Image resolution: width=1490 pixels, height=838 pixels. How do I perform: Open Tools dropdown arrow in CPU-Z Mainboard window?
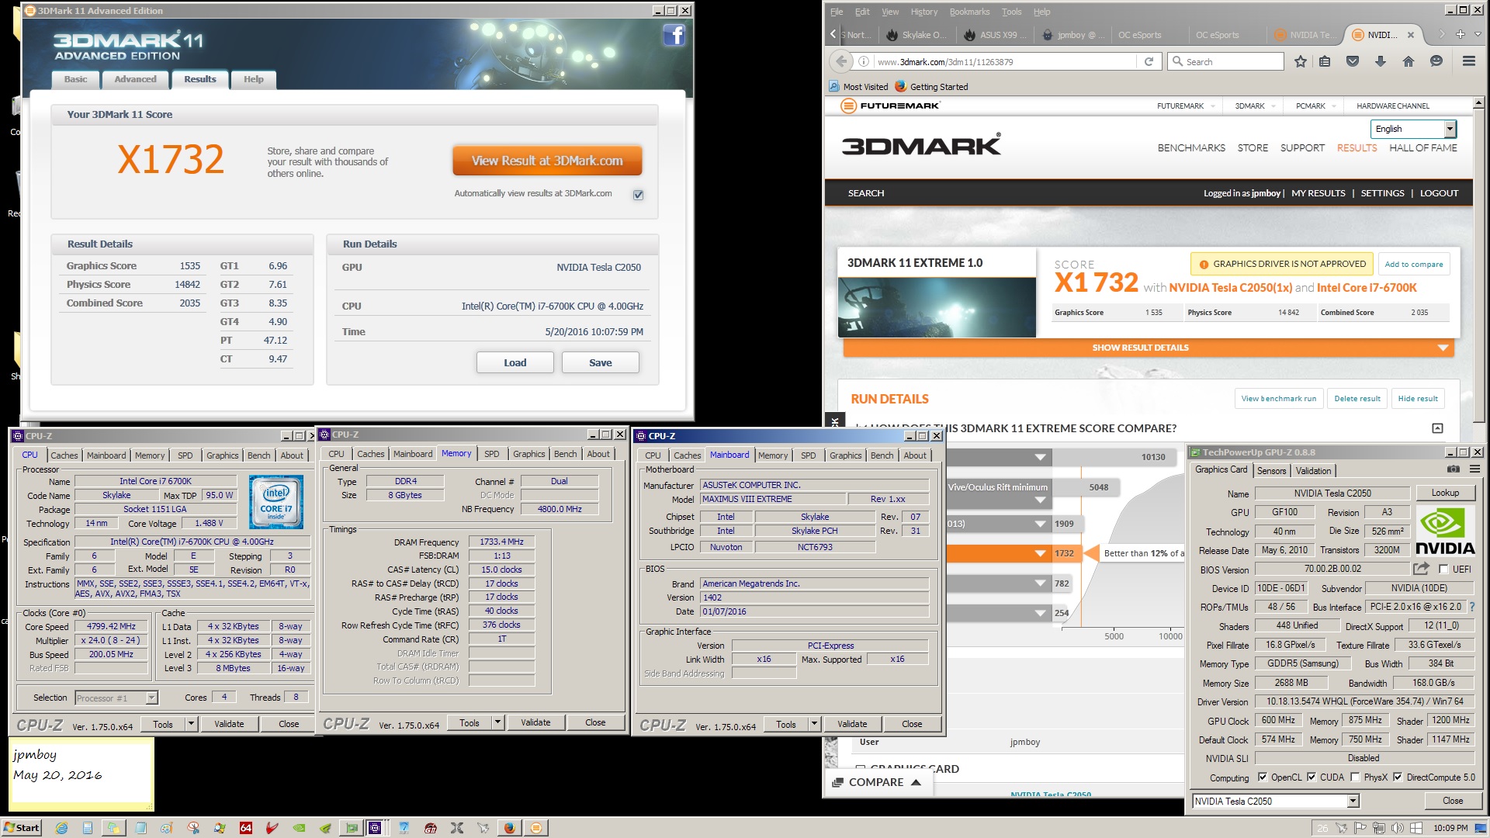814,724
